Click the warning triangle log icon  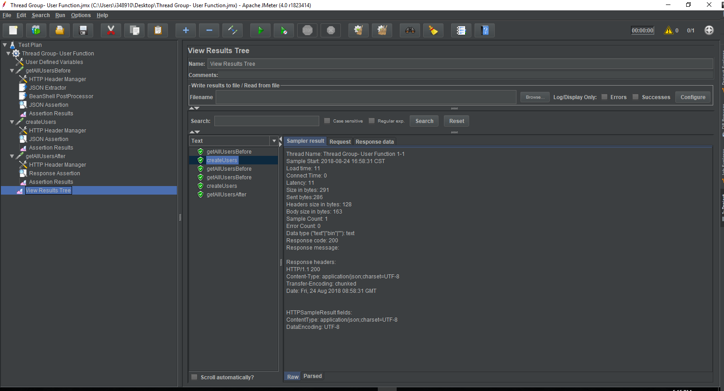point(669,30)
